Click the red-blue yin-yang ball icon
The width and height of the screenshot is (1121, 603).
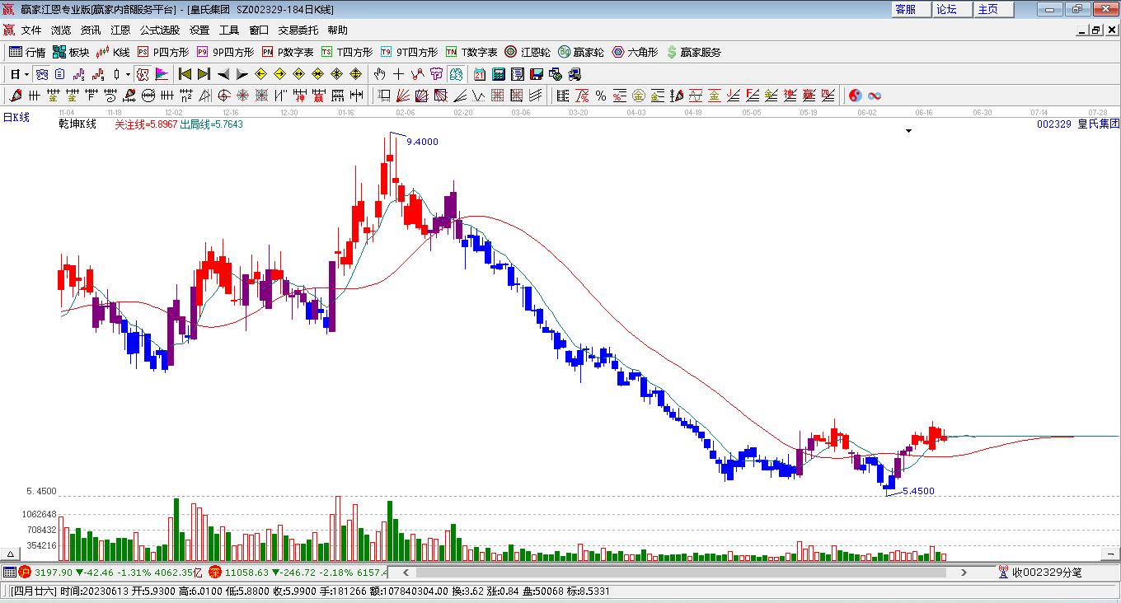point(855,96)
